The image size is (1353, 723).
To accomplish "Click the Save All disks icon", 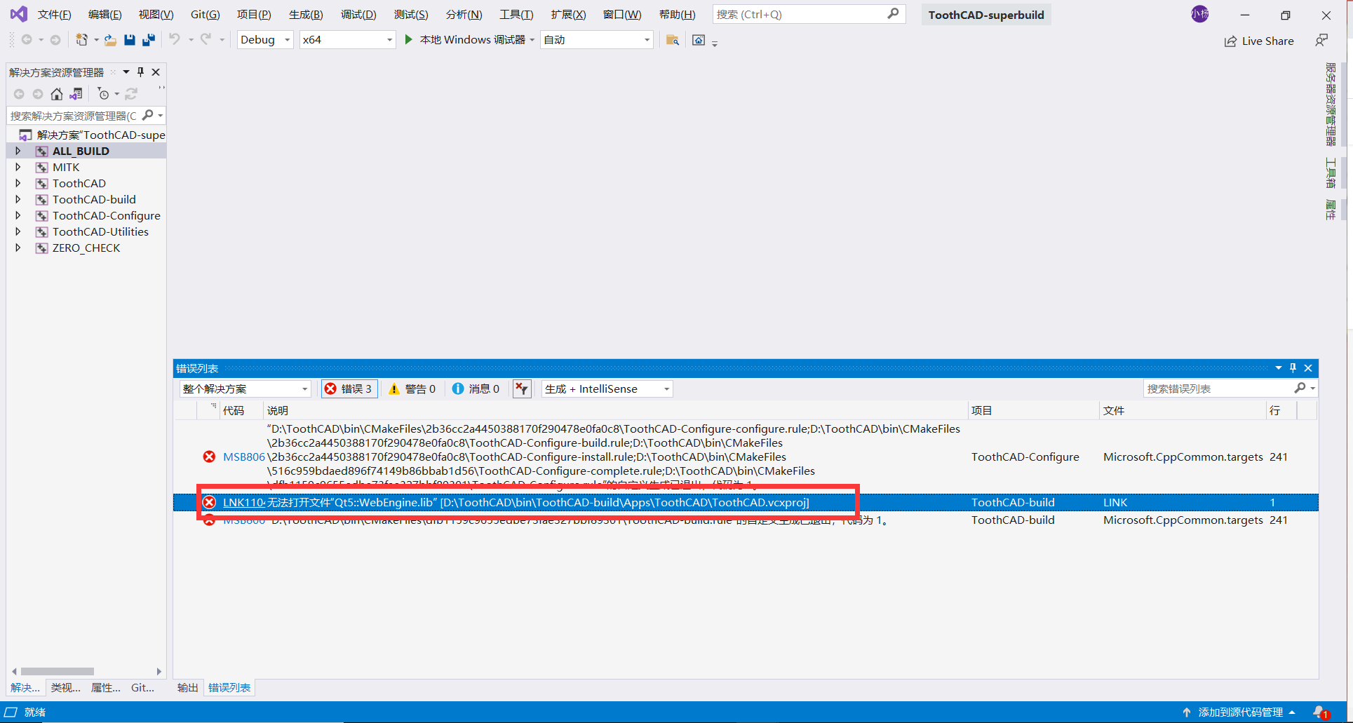I will click(x=149, y=40).
